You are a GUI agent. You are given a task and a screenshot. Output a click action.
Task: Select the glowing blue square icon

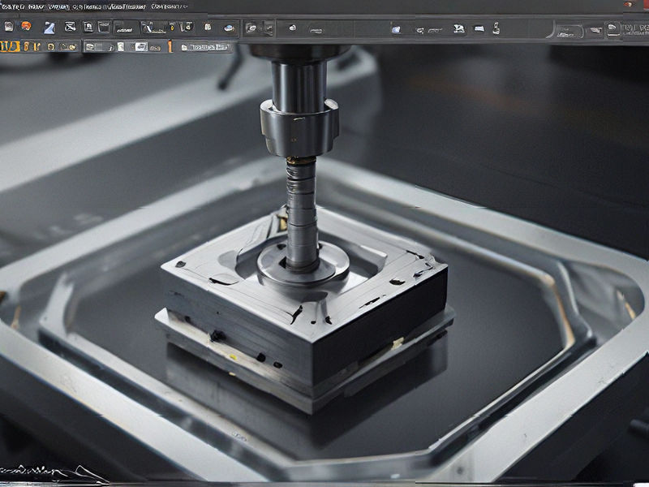coord(396,29)
